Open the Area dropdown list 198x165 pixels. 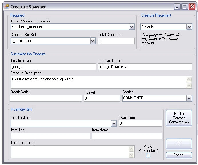(131, 27)
